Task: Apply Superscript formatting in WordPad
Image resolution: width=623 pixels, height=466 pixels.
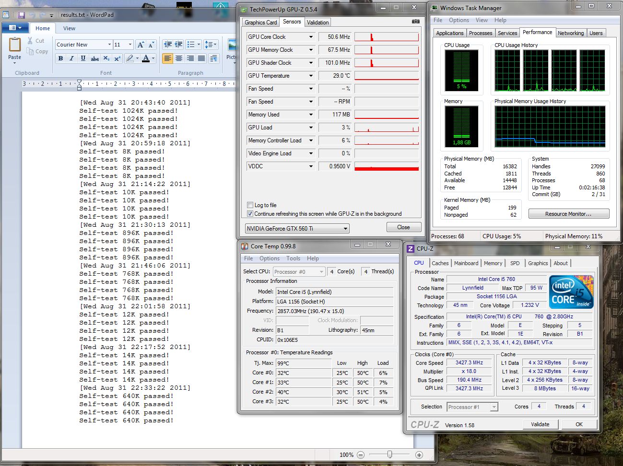Action: (x=118, y=58)
